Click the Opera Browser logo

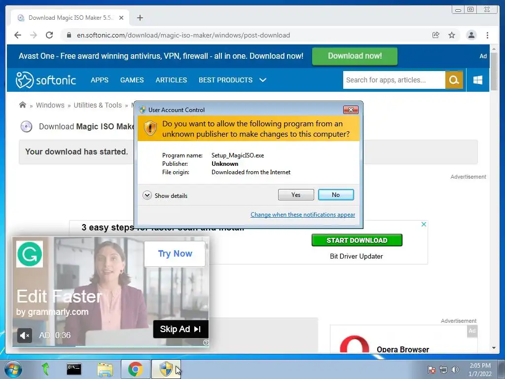click(x=354, y=344)
